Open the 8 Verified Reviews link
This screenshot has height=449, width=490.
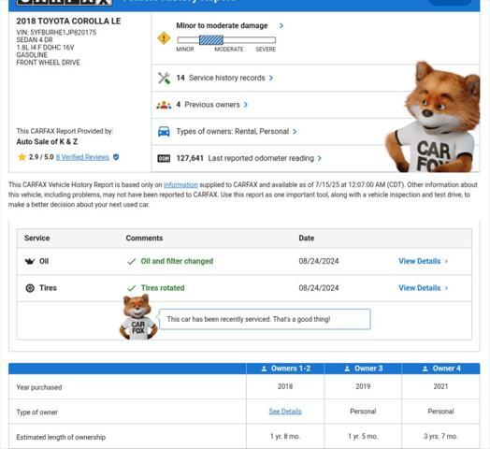pyautogui.click(x=82, y=157)
